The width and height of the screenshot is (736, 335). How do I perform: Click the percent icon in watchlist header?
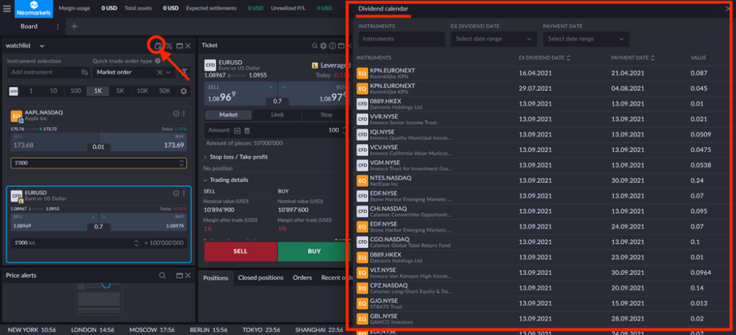tap(169, 46)
